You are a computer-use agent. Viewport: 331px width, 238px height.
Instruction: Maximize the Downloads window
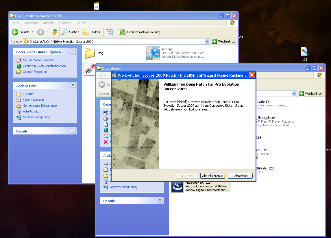(315, 68)
